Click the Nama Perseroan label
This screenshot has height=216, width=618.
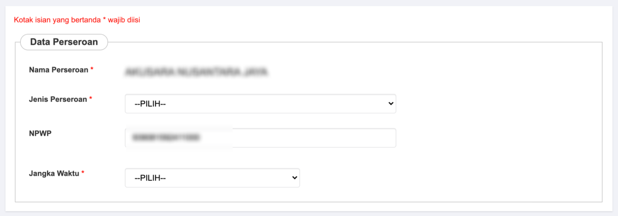tap(58, 70)
